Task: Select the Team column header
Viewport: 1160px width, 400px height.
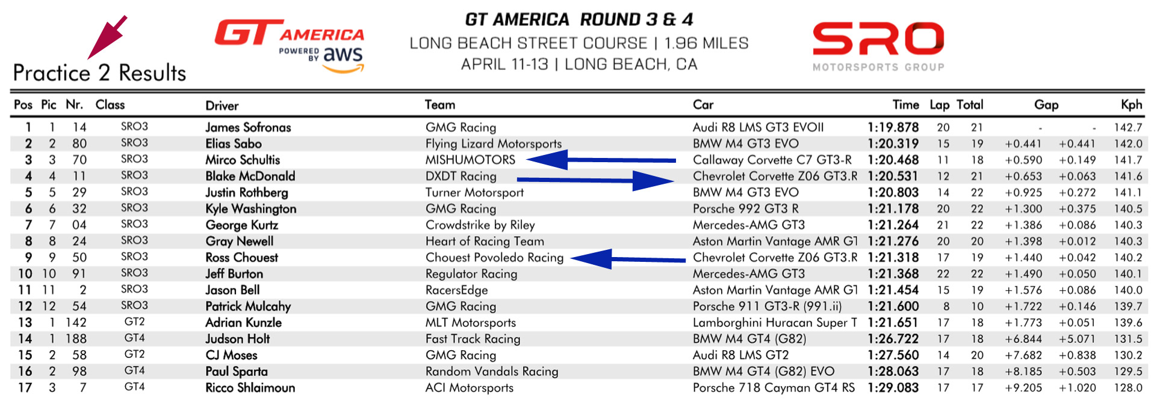Action: tap(440, 105)
